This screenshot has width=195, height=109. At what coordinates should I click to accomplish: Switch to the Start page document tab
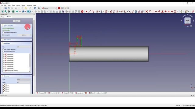41,93
